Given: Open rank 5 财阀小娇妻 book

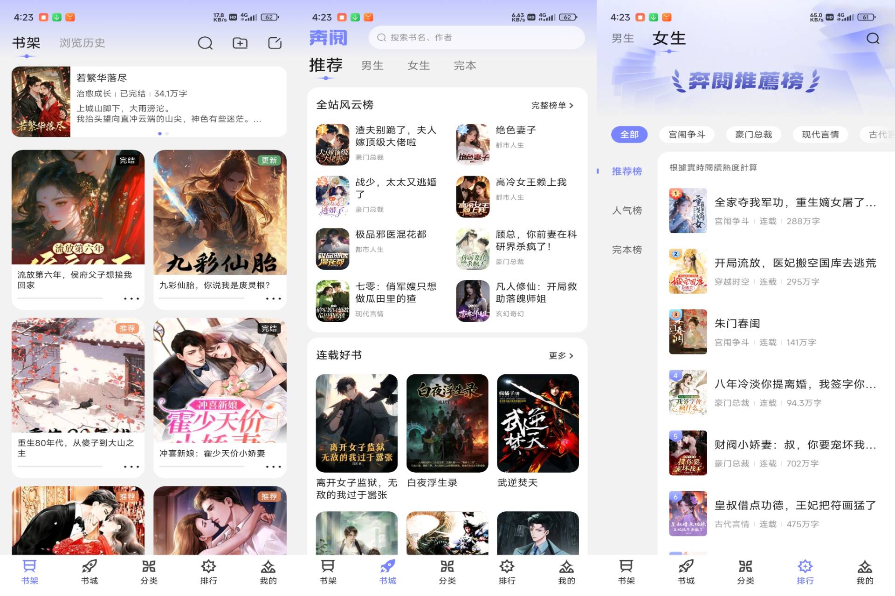Looking at the screenshot, I should point(774,453).
